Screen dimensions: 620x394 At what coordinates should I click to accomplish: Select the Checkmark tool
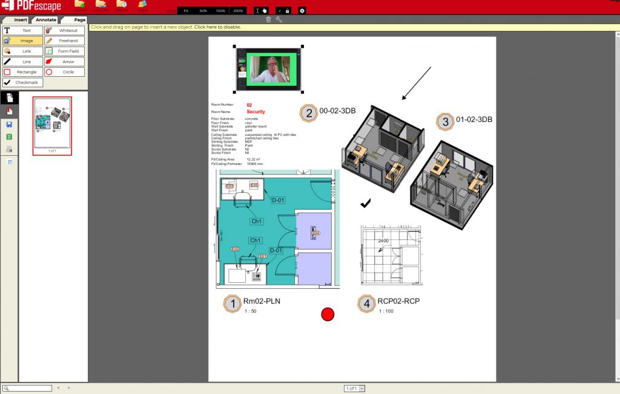pyautogui.click(x=22, y=82)
